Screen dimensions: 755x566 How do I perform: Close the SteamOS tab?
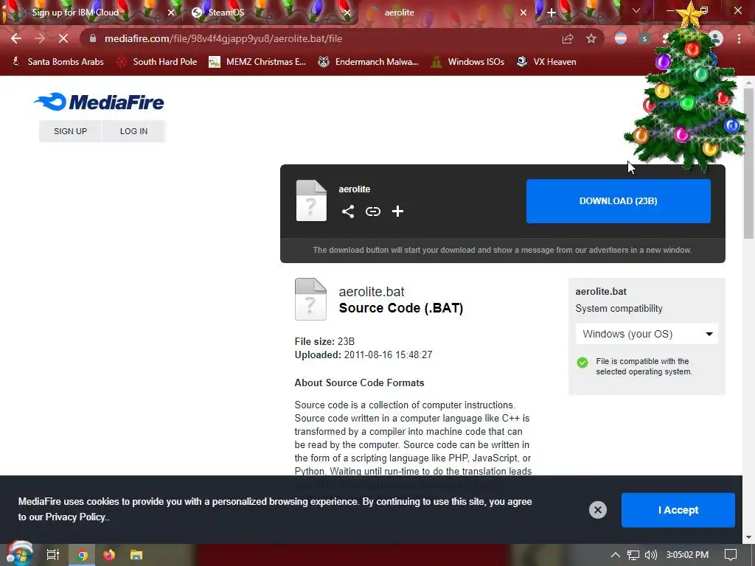pos(347,13)
